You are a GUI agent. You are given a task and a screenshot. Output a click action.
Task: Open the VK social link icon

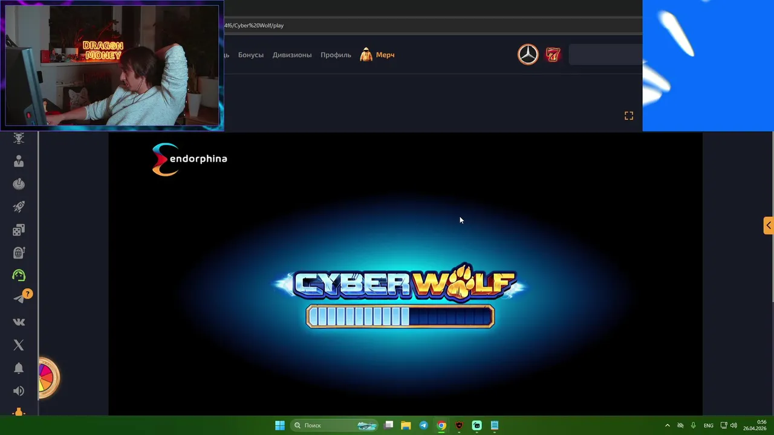point(19,322)
